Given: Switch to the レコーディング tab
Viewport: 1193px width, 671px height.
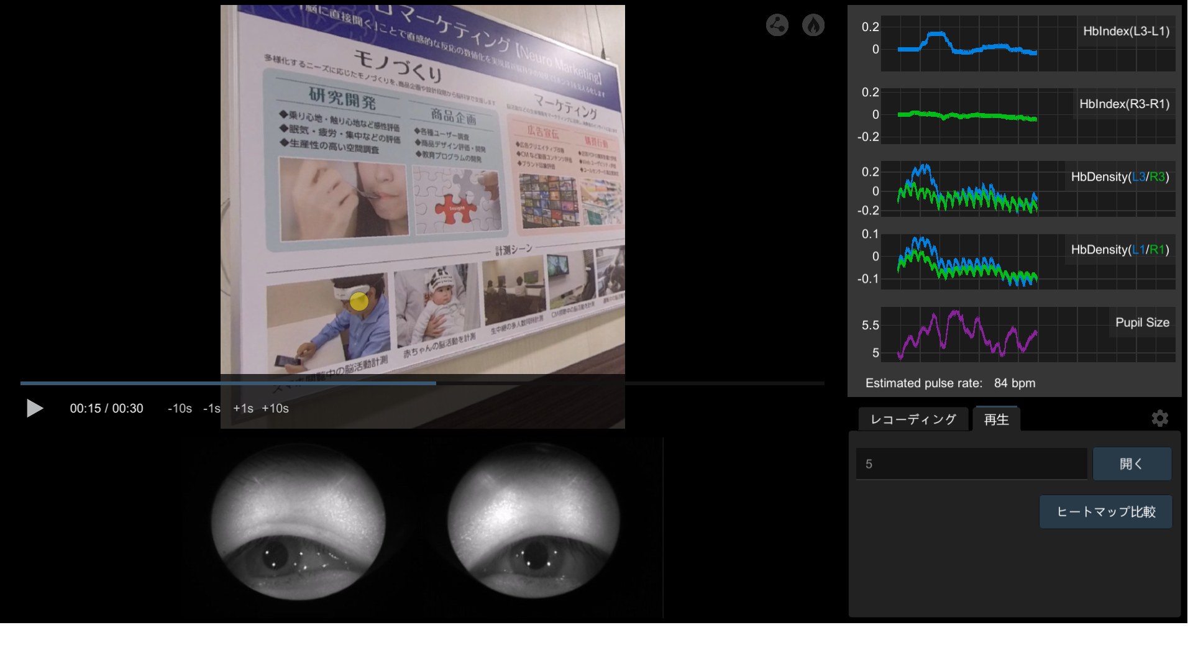Looking at the screenshot, I should (913, 419).
